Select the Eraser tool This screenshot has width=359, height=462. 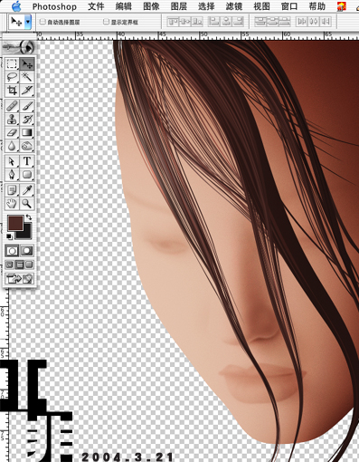pyautogui.click(x=12, y=132)
